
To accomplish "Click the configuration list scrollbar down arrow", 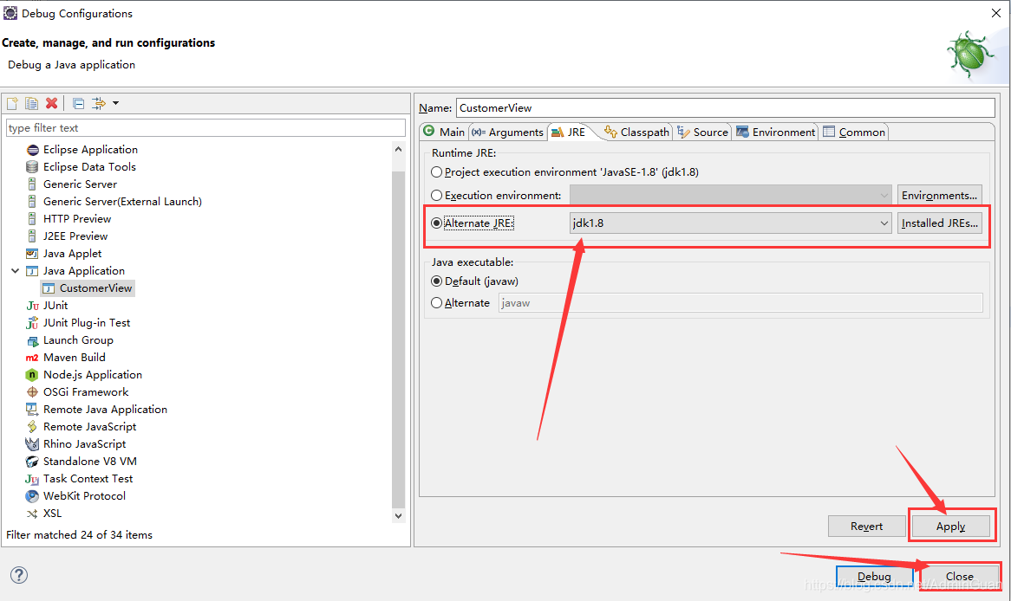I will [x=399, y=515].
